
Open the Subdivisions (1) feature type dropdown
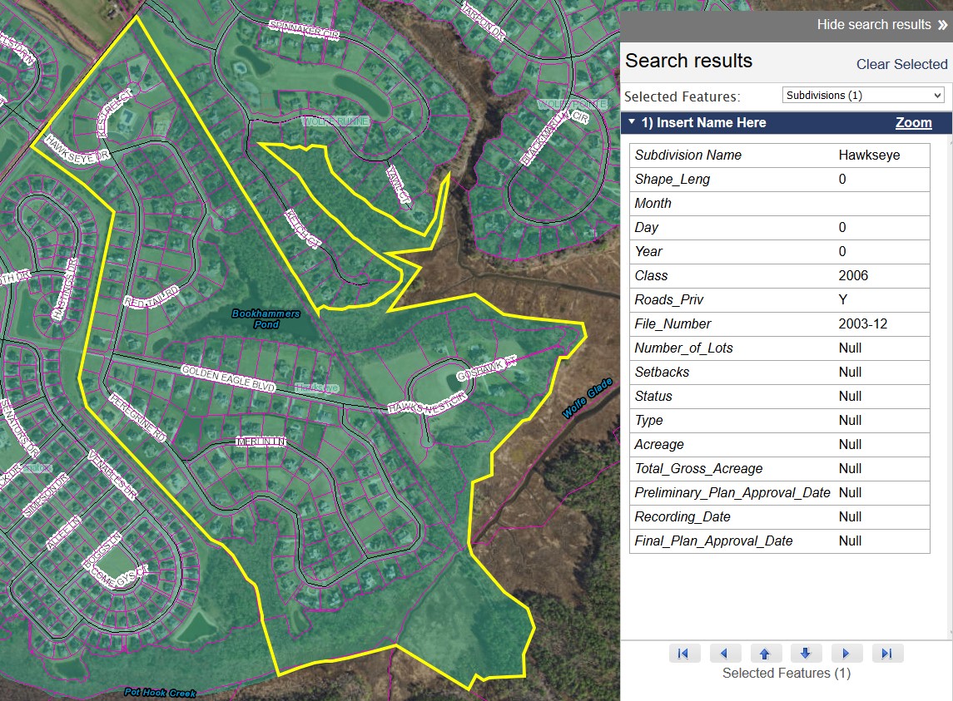862,95
